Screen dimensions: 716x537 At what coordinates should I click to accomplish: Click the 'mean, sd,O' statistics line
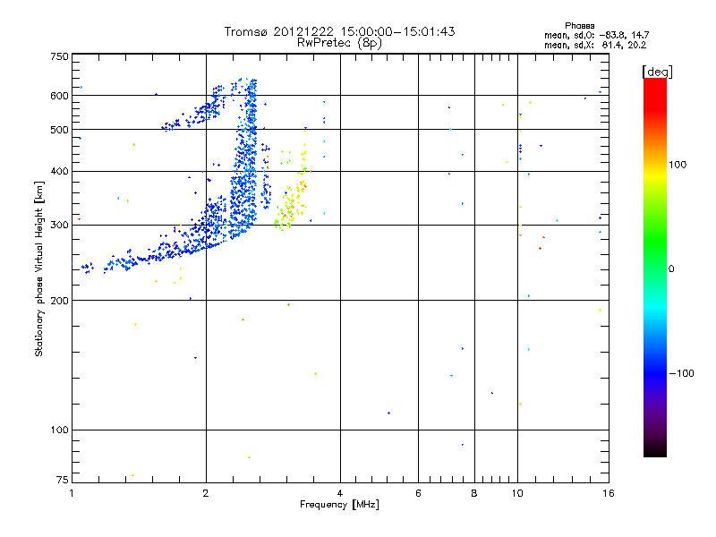point(596,35)
